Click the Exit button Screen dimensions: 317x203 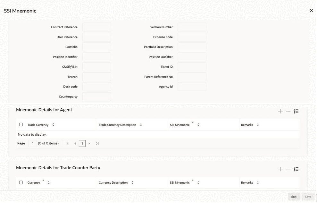[x=294, y=197]
